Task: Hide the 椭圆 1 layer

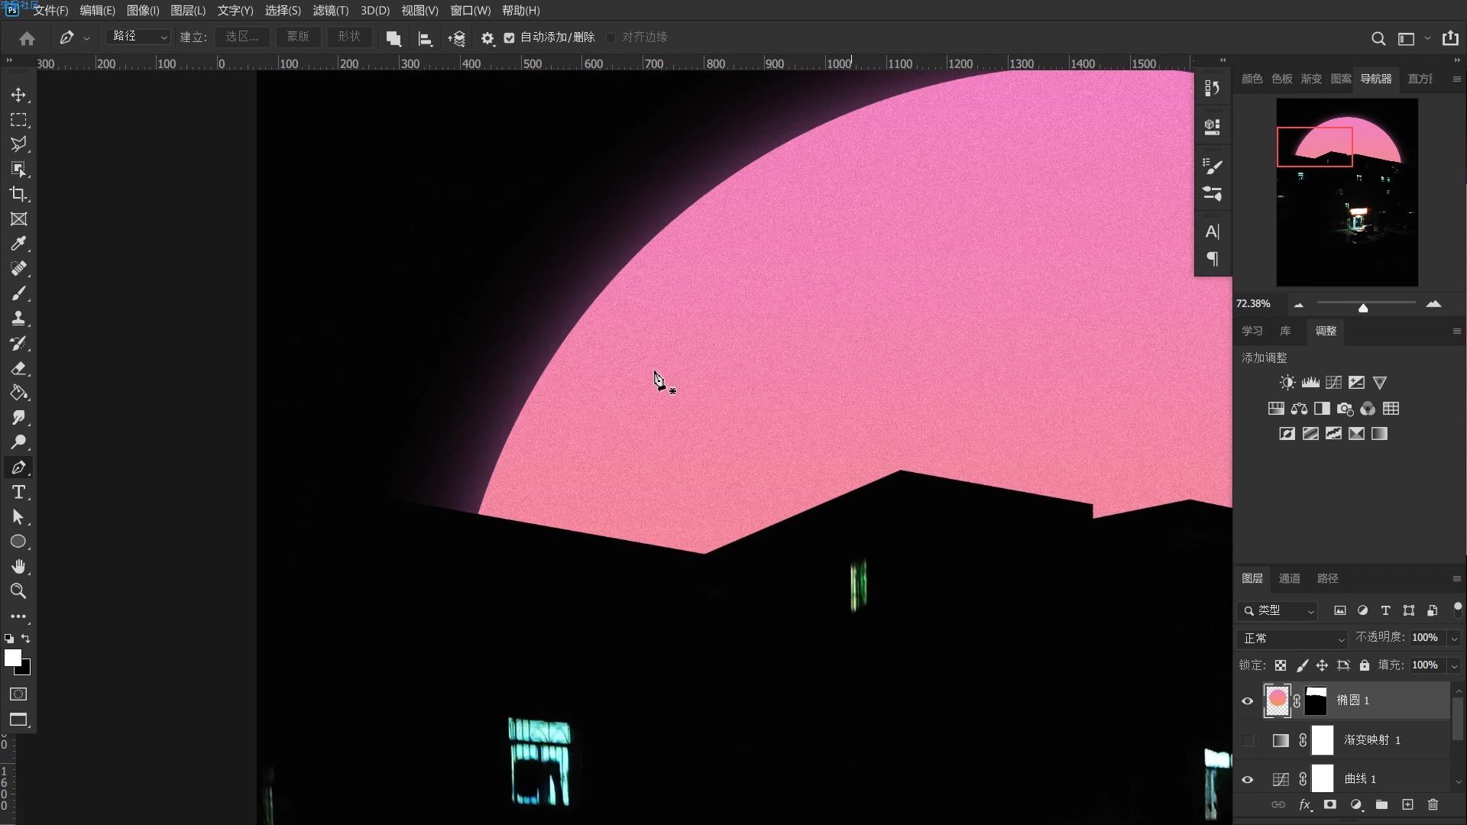Action: [x=1248, y=701]
